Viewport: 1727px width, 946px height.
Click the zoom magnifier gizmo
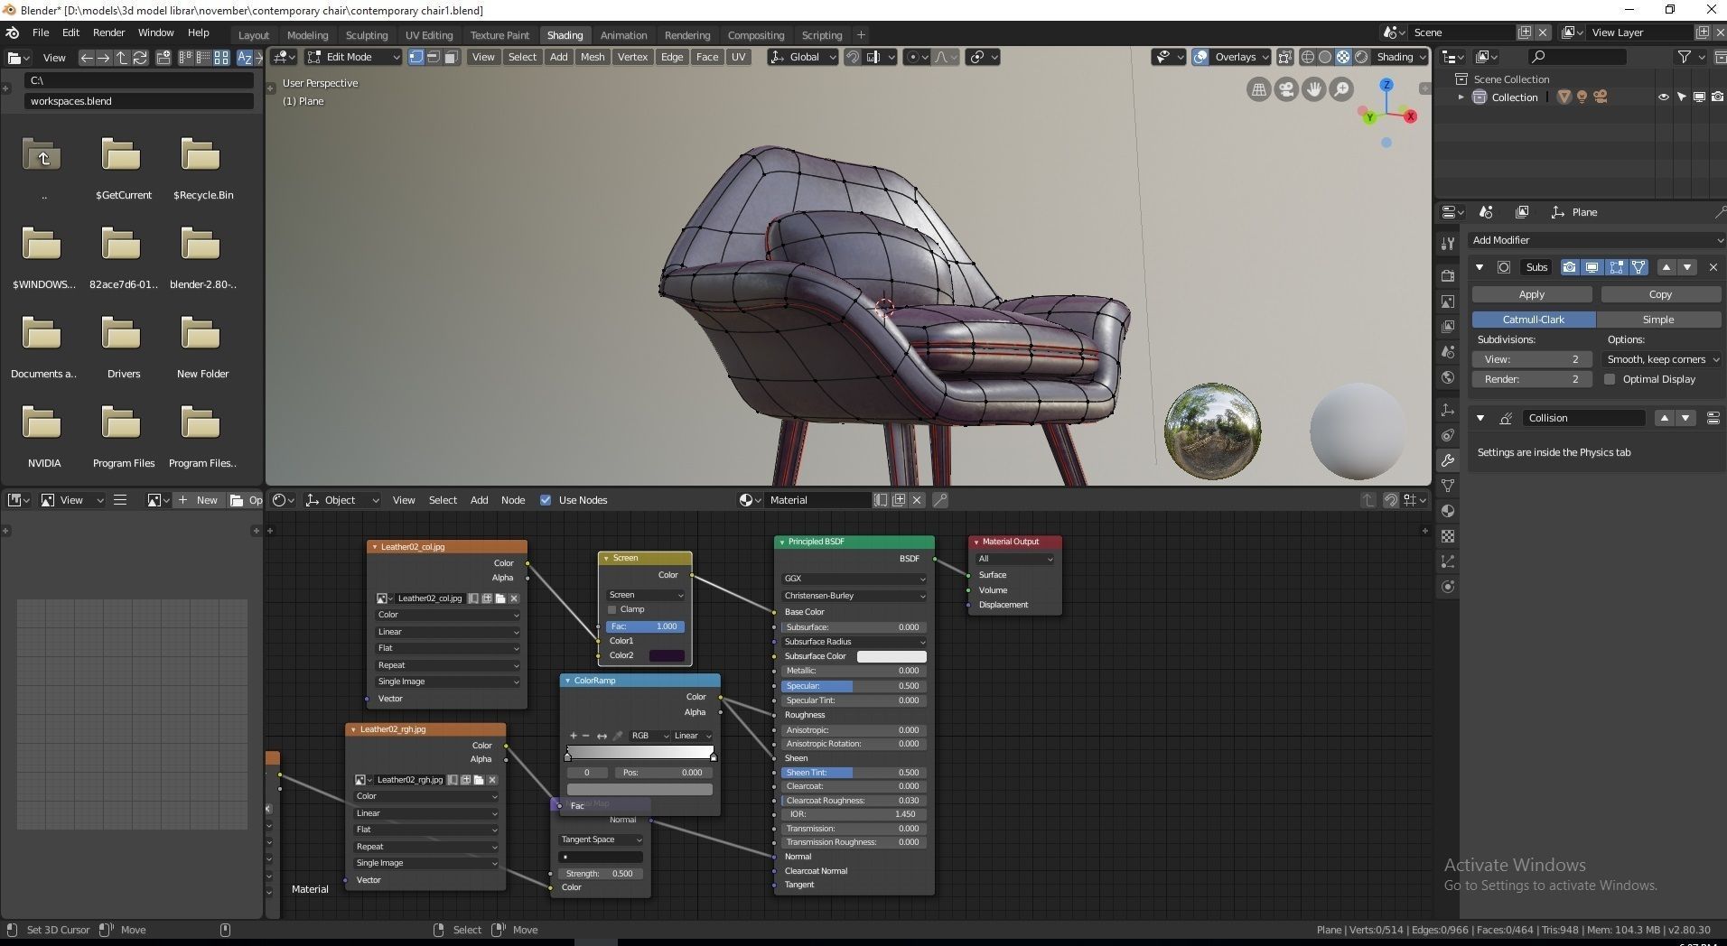point(1342,89)
